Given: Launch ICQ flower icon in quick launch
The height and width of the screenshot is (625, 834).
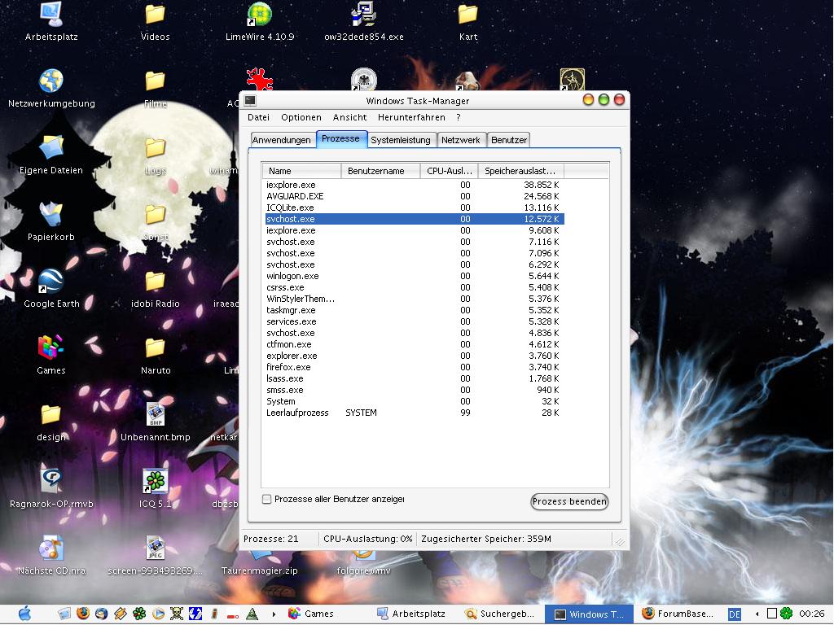Looking at the screenshot, I should [x=138, y=614].
